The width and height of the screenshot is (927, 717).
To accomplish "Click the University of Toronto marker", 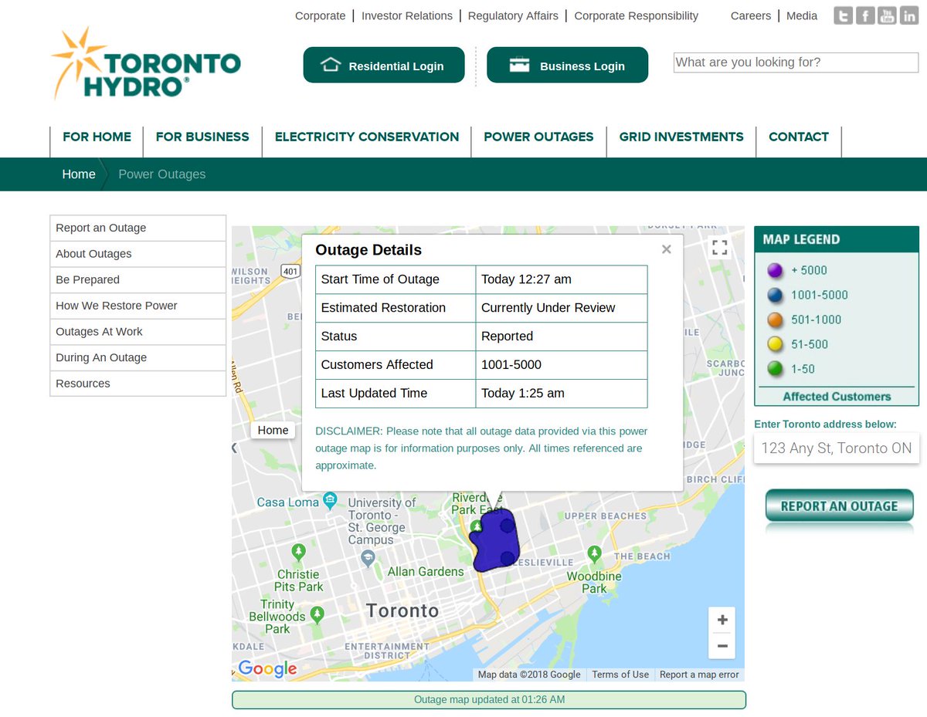I will 368,557.
